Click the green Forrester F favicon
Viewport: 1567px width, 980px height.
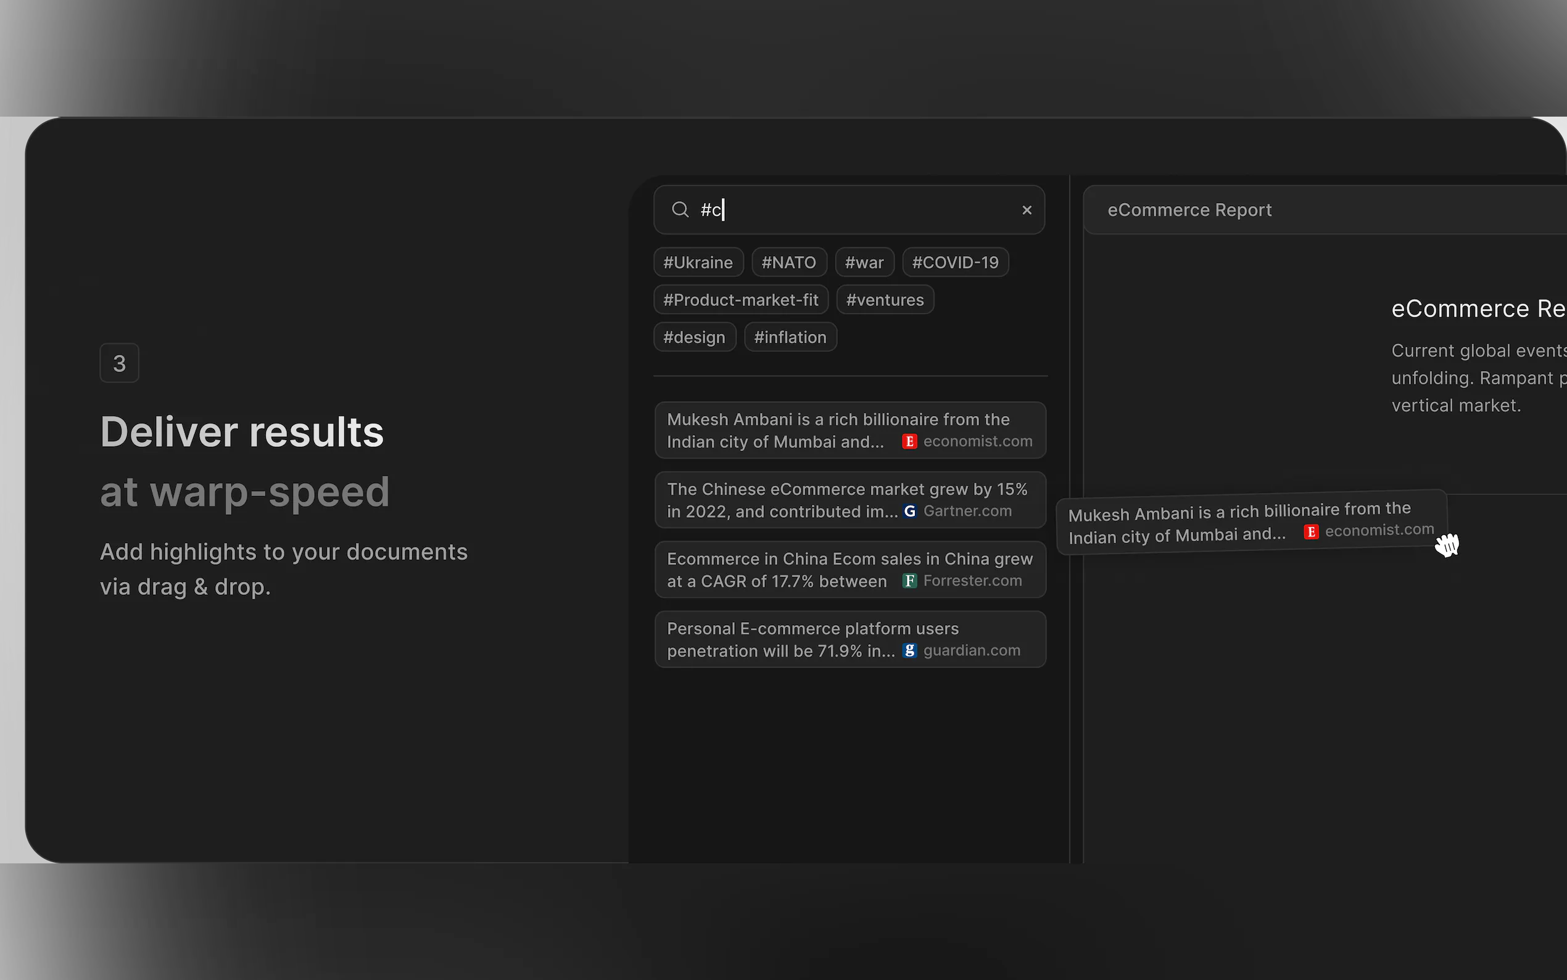(909, 581)
